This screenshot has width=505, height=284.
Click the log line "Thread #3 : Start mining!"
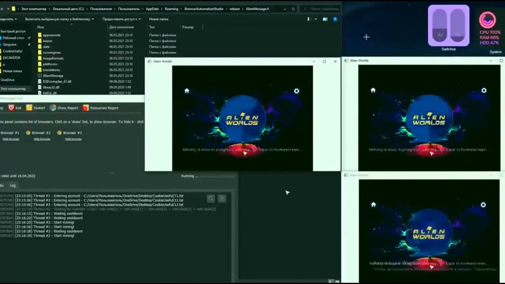pos(45,222)
